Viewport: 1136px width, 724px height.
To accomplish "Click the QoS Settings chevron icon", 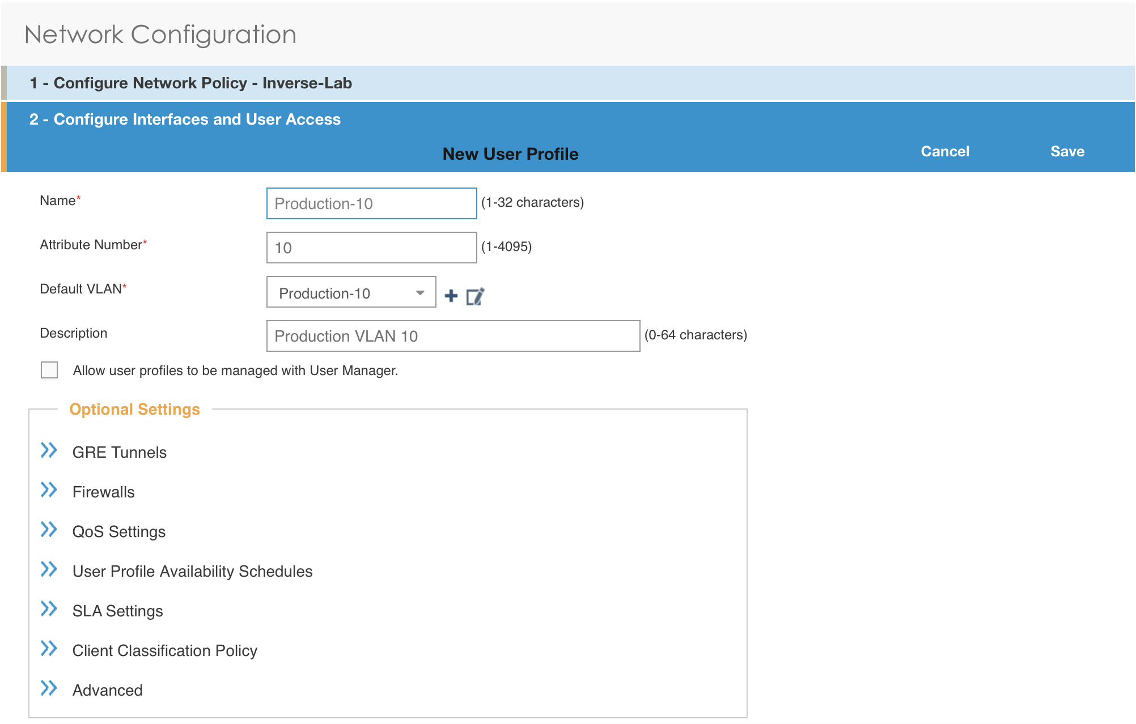I will 49,530.
